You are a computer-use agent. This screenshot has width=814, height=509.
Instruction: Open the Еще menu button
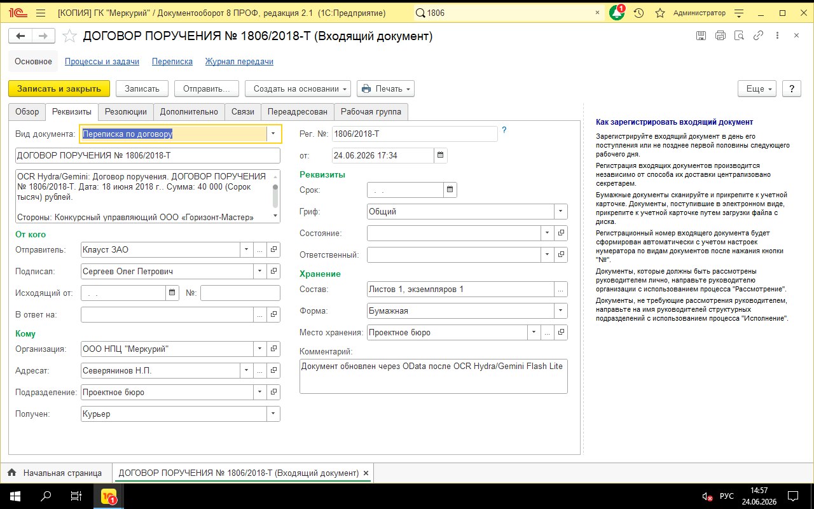click(757, 88)
